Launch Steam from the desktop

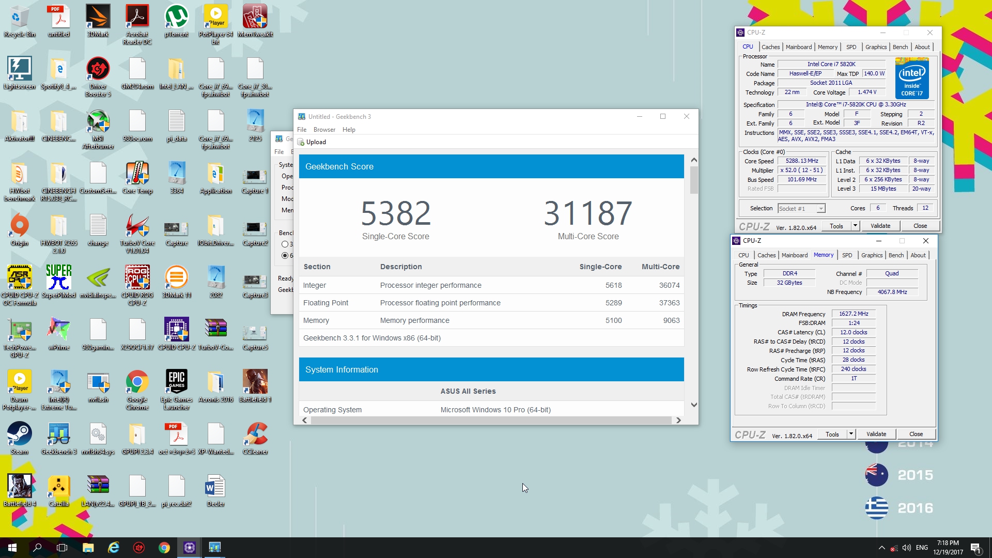coord(19,439)
